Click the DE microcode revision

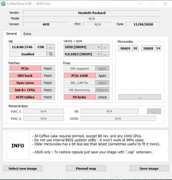[x=136, y=48]
